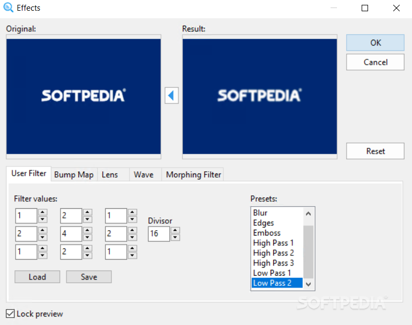Increment the bottom-middle filter value

pyautogui.click(x=87, y=248)
